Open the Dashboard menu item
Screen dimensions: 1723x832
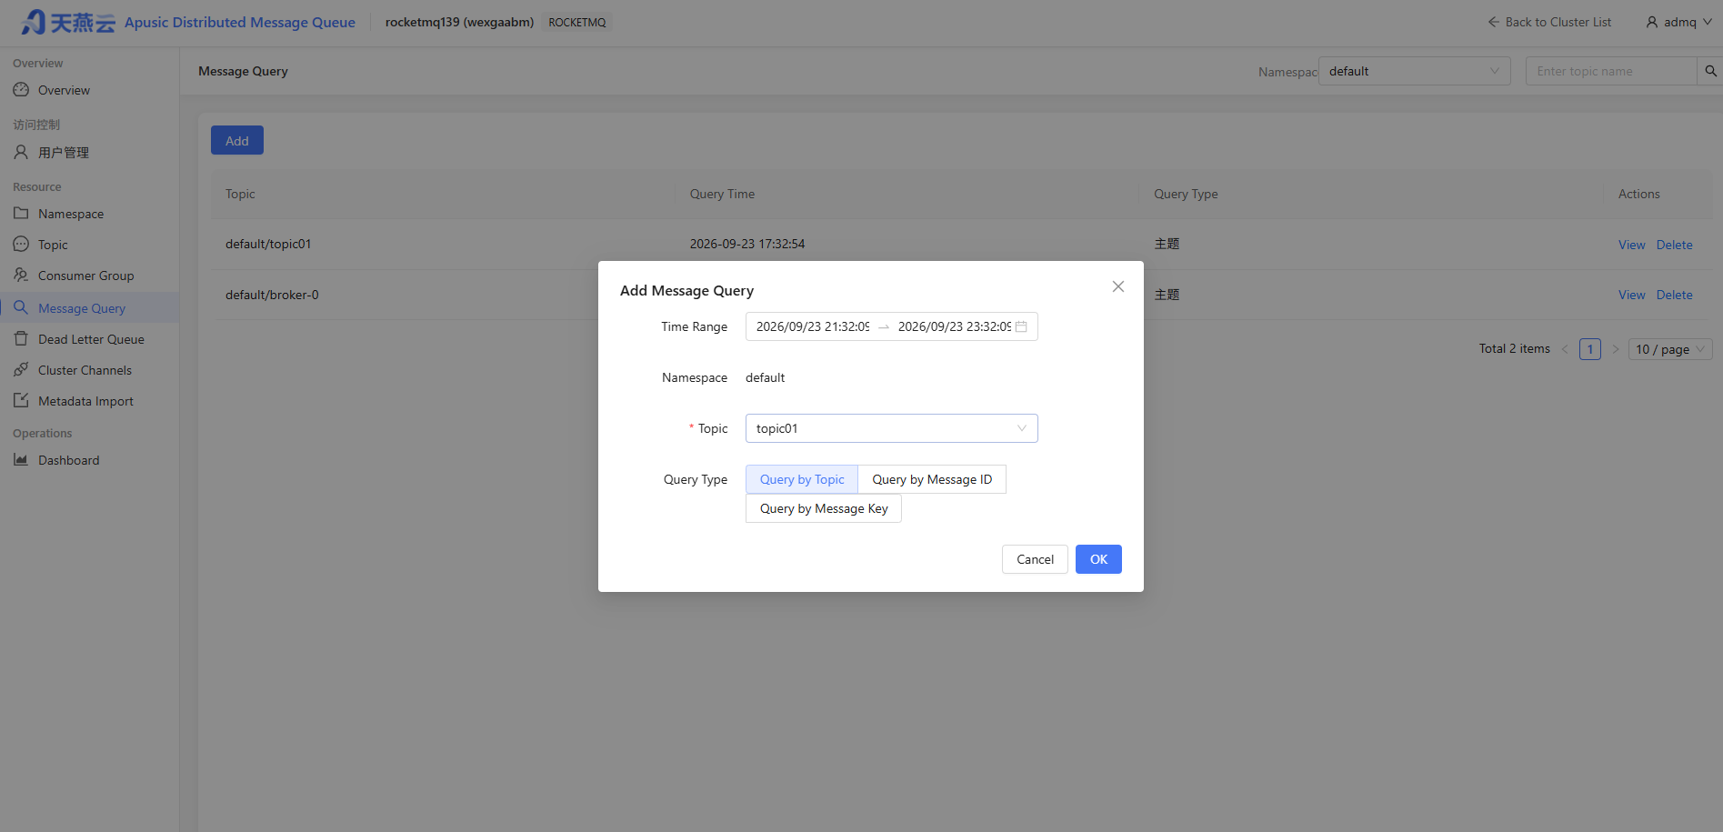pos(89,460)
